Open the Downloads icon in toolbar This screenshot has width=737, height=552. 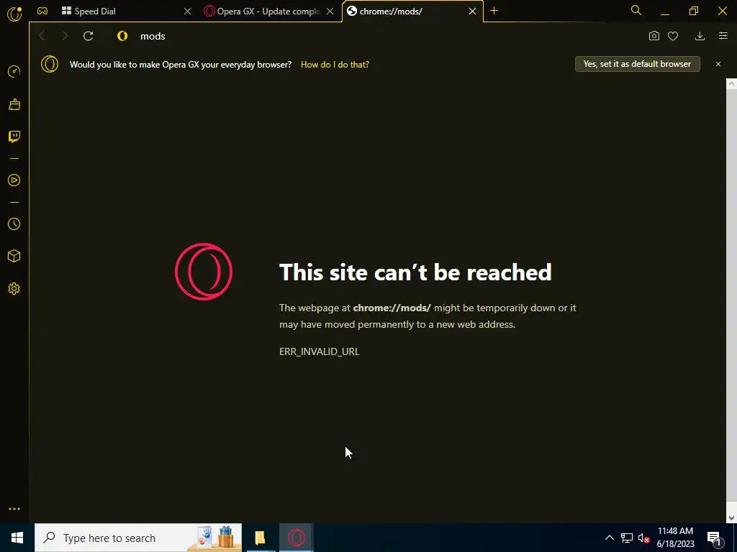tap(700, 36)
